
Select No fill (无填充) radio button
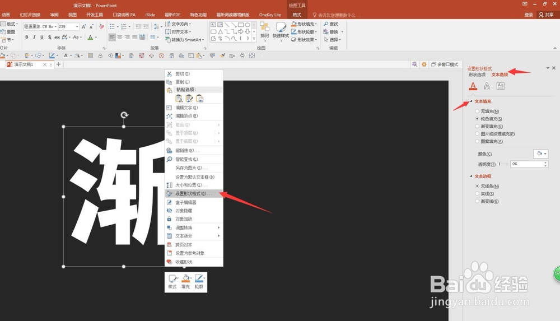click(x=477, y=111)
